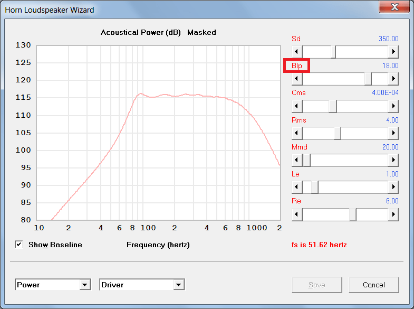Toggle the Show Baseline checkbox
414x309 pixels.
(x=19, y=245)
